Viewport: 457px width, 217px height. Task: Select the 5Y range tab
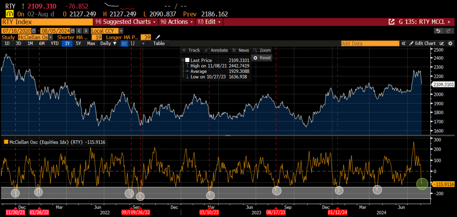click(79, 43)
